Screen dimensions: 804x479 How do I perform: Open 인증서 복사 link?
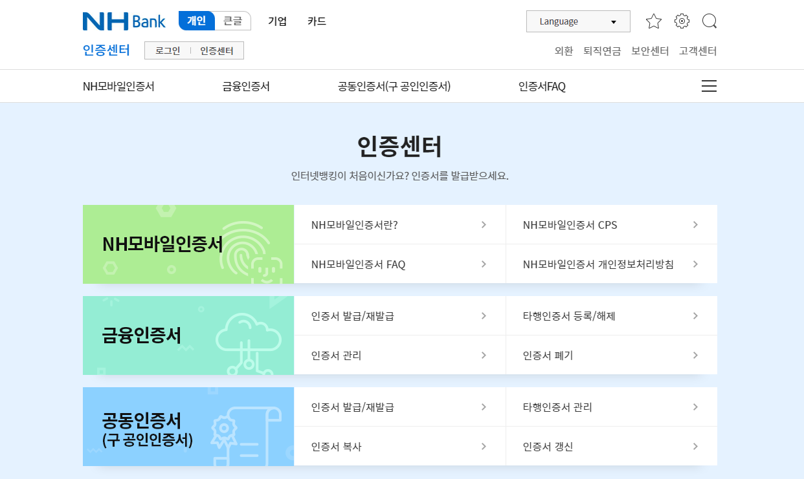click(400, 446)
